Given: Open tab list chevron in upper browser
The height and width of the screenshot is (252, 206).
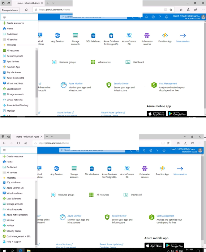Looking at the screenshot, I should coord(53,3).
